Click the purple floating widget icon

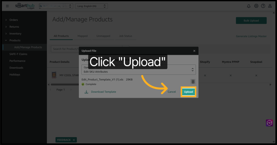tap(269, 123)
